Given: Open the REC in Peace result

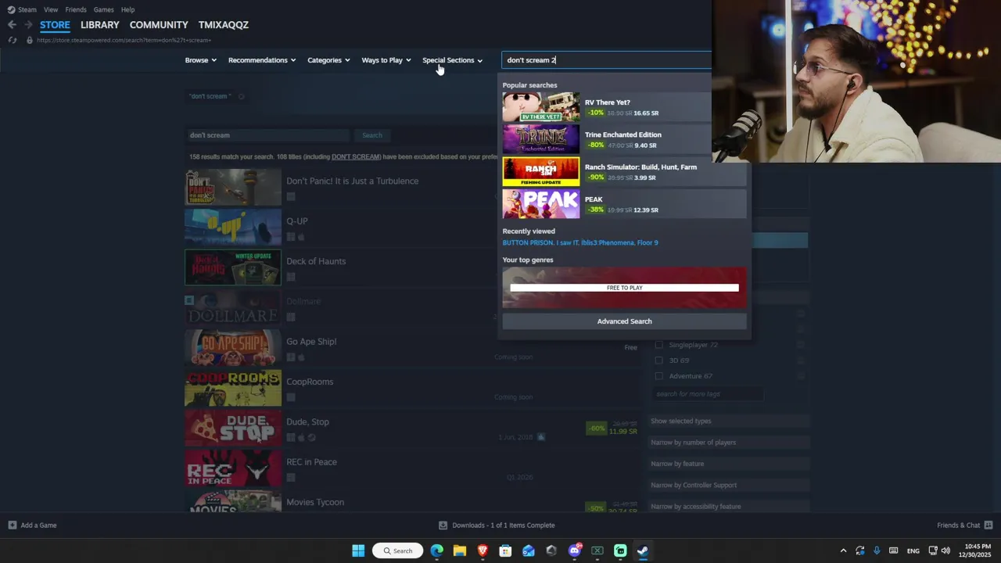Looking at the screenshot, I should pos(412,468).
